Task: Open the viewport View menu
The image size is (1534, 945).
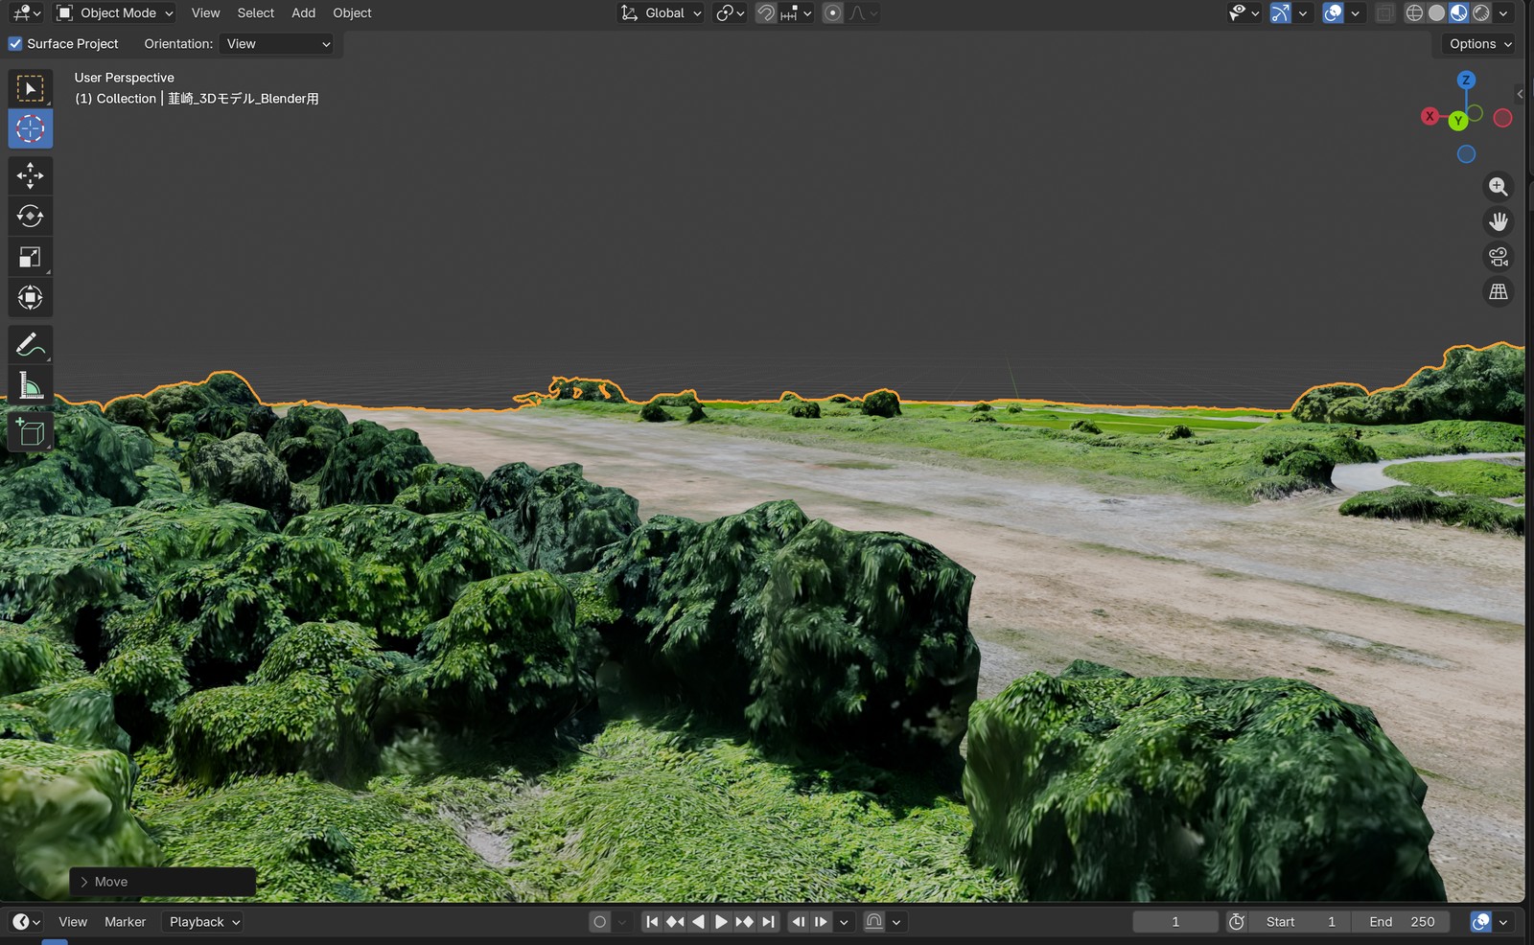Action: (x=205, y=13)
